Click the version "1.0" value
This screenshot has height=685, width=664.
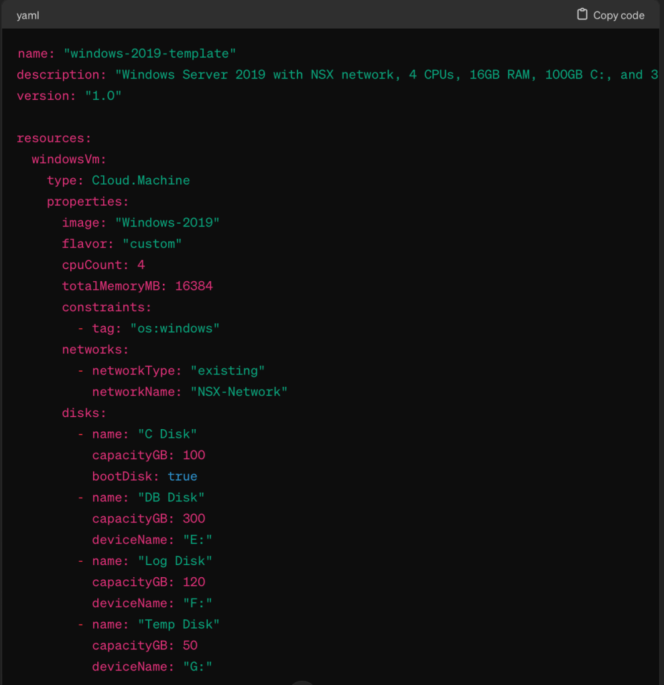pyautogui.click(x=103, y=96)
